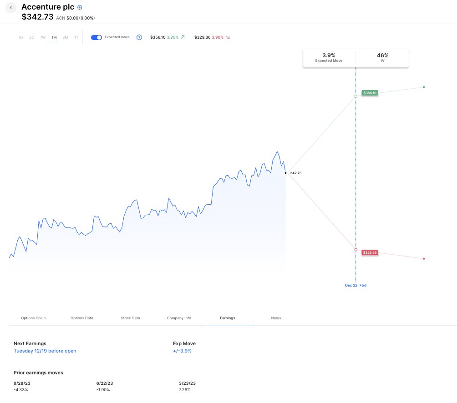Select the 1Y chart range
Image resolution: width=457 pixels, height=403 pixels.
click(x=76, y=37)
